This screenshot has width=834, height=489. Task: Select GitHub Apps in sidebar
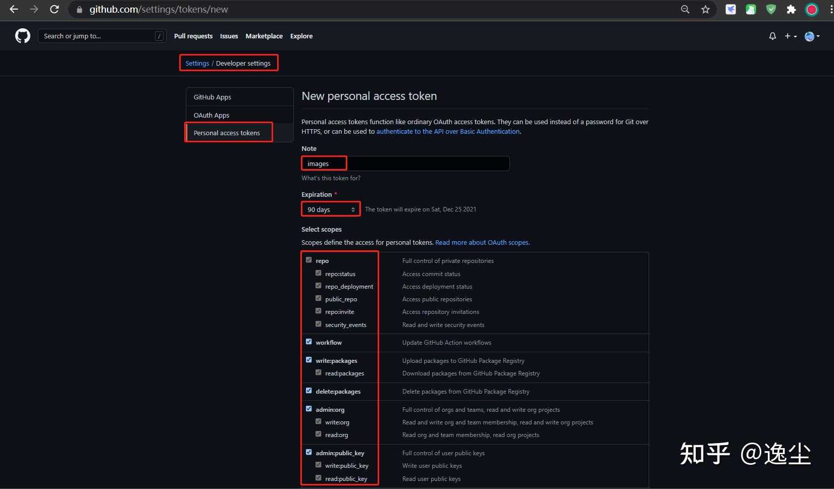(x=240, y=97)
